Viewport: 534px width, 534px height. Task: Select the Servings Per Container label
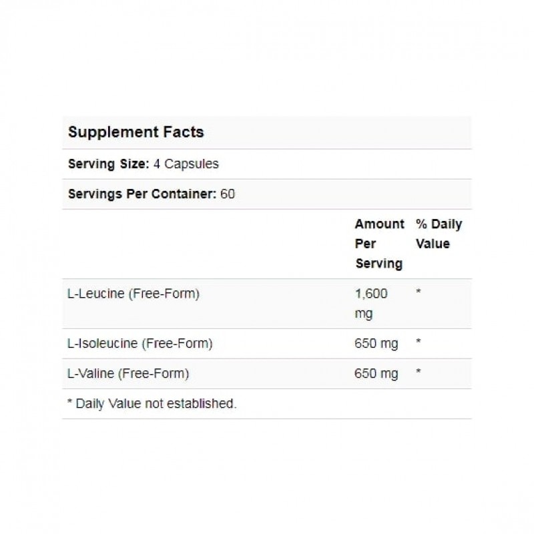(x=142, y=194)
